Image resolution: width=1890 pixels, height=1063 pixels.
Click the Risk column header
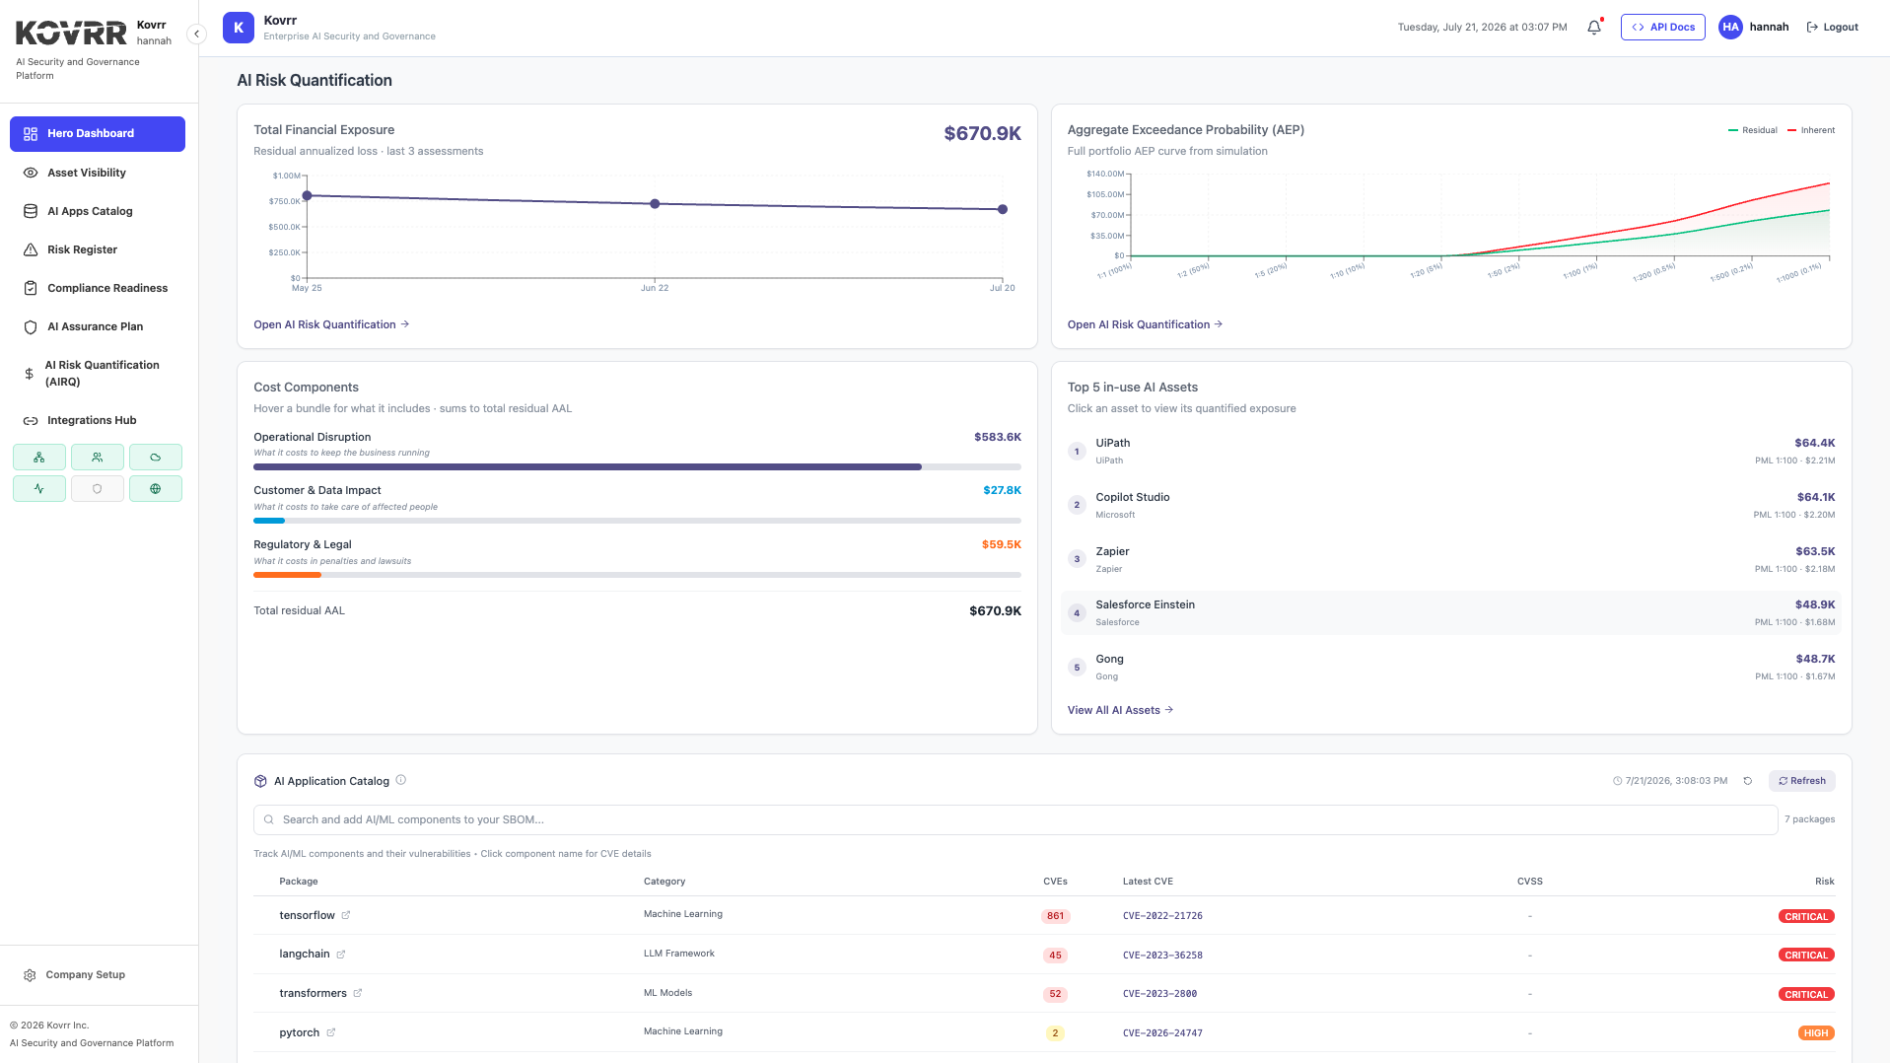click(1825, 882)
